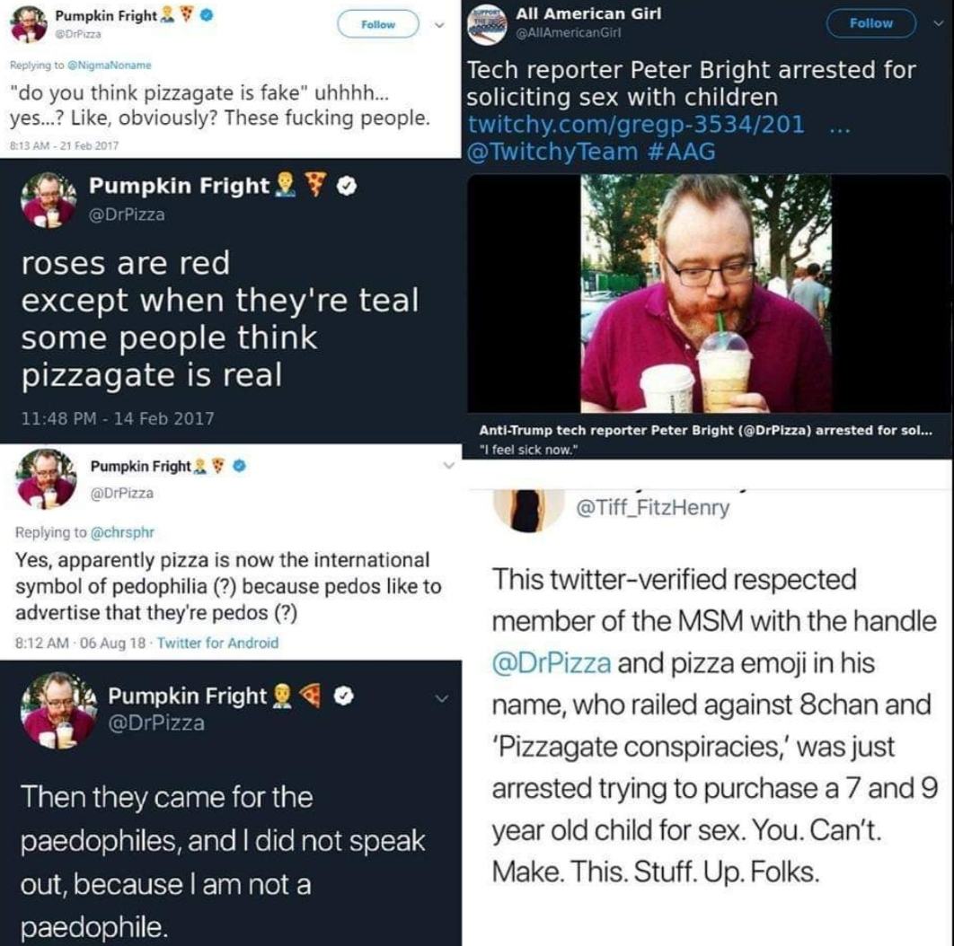This screenshot has width=954, height=946.
Task: Click the @TwitchyTeam mention
Action: [552, 152]
